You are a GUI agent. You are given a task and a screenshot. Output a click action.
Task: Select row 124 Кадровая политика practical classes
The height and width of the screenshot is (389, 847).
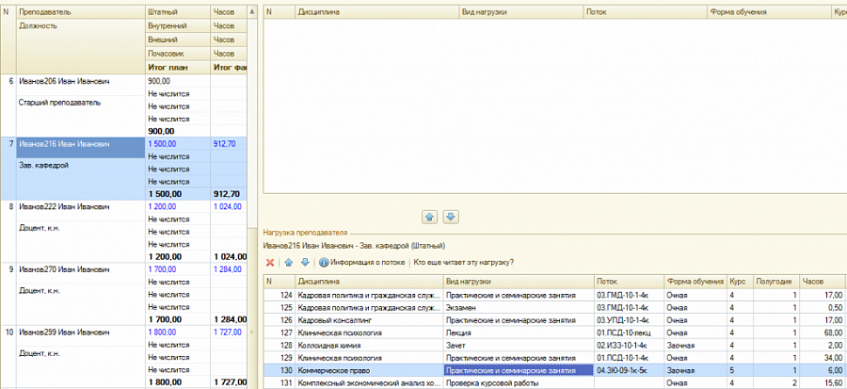pos(554,295)
